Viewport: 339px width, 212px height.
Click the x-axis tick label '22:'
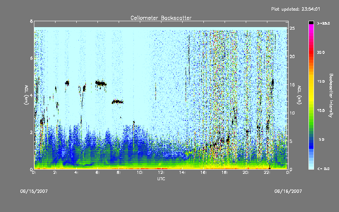[267, 173]
